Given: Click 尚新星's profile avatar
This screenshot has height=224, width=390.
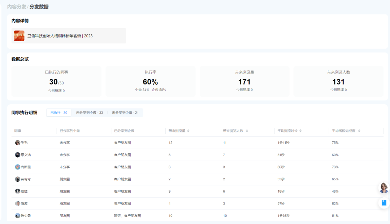Looking at the screenshot, I should click(17, 167).
